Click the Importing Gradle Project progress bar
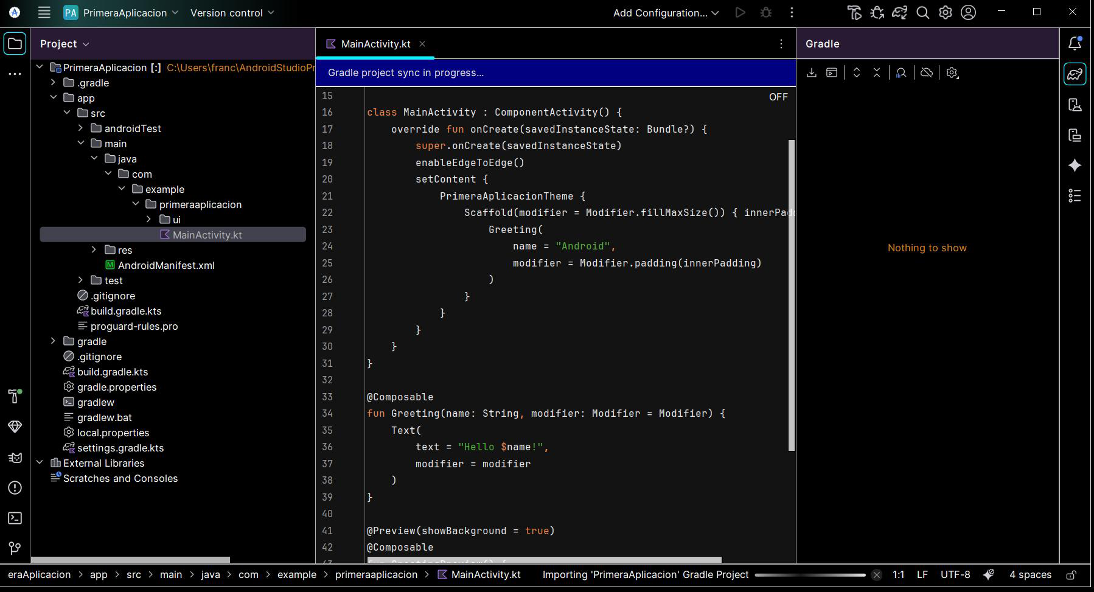Image resolution: width=1094 pixels, height=592 pixels. 810,575
